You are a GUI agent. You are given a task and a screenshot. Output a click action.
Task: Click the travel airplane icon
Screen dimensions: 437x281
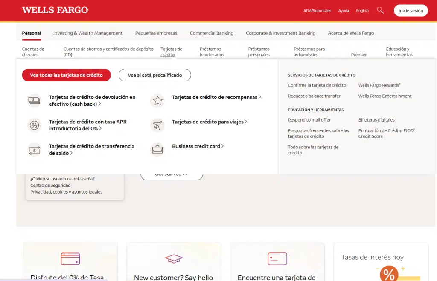pos(157,125)
